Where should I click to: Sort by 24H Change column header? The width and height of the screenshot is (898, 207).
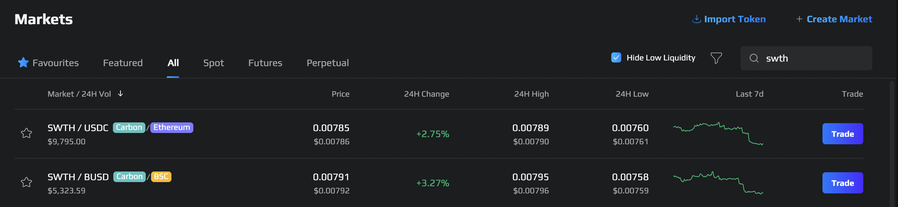click(426, 94)
